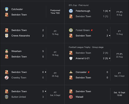Click the Wrexham club crest
The width and height of the screenshot is (129, 104).
click(x=7, y=51)
